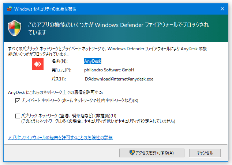Open the firewall risk details link
The height and width of the screenshot is (165, 232).
(x=60, y=138)
